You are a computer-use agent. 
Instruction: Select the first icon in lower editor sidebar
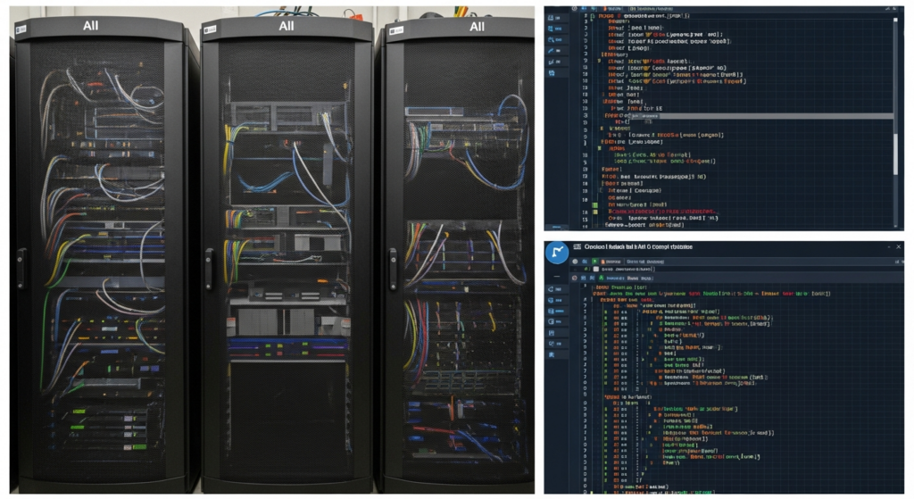551,289
